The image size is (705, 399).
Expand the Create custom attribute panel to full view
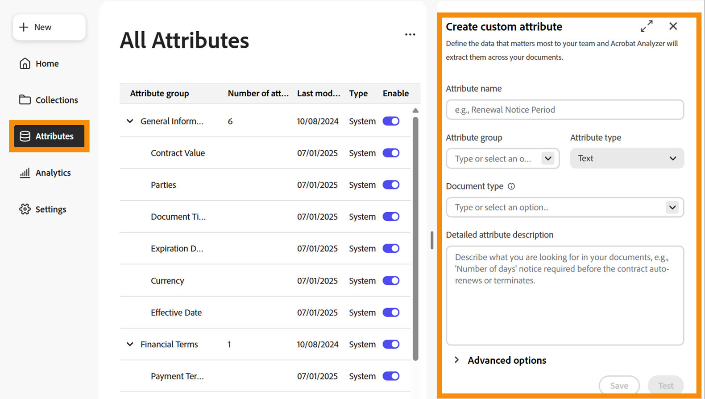[647, 26]
